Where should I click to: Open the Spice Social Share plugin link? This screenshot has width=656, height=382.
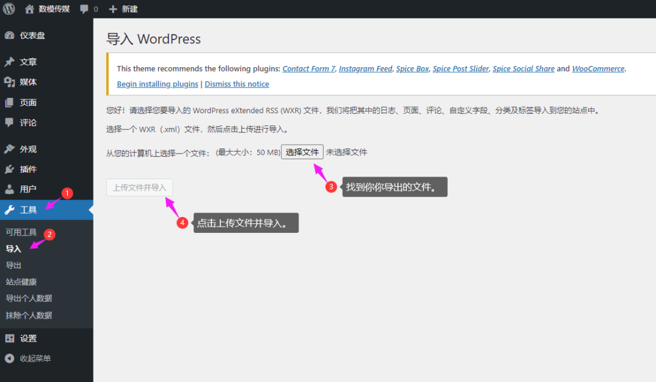(523, 68)
